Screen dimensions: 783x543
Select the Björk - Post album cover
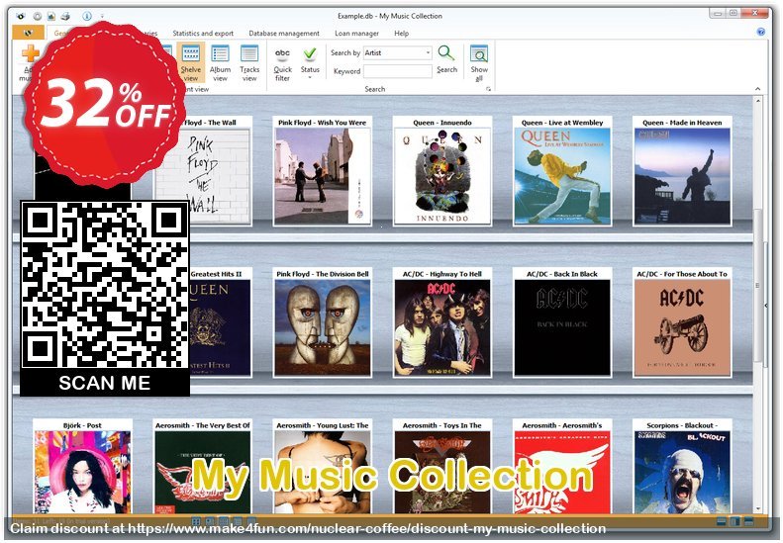point(82,472)
